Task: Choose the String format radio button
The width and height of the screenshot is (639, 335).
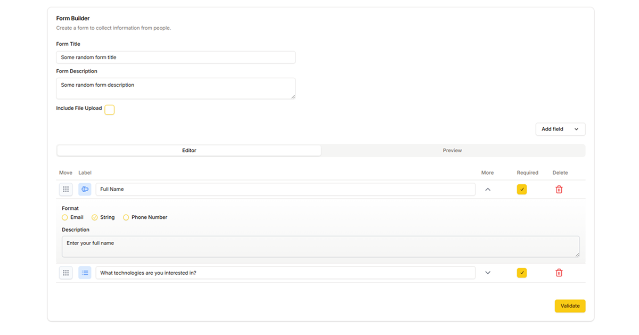Action: 95,217
